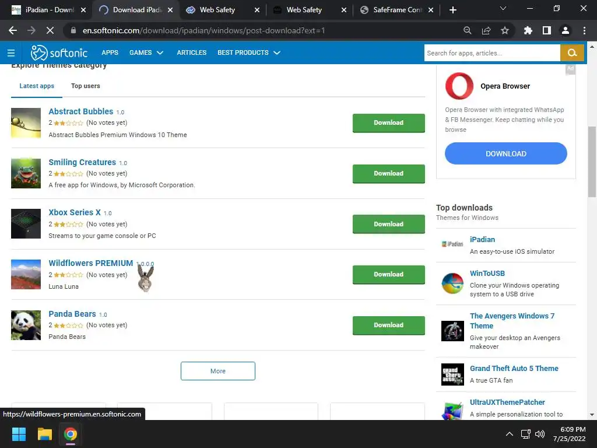Click the Grand Theft Auto 5 Theme icon

click(x=452, y=374)
